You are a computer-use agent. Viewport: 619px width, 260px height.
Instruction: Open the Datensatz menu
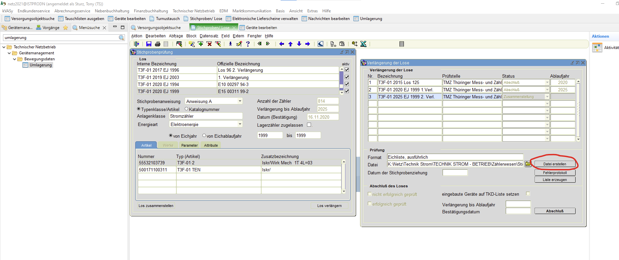209,36
